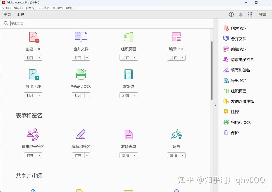Expand dropdown arrow next to 合并文件 打开

pos(87,58)
